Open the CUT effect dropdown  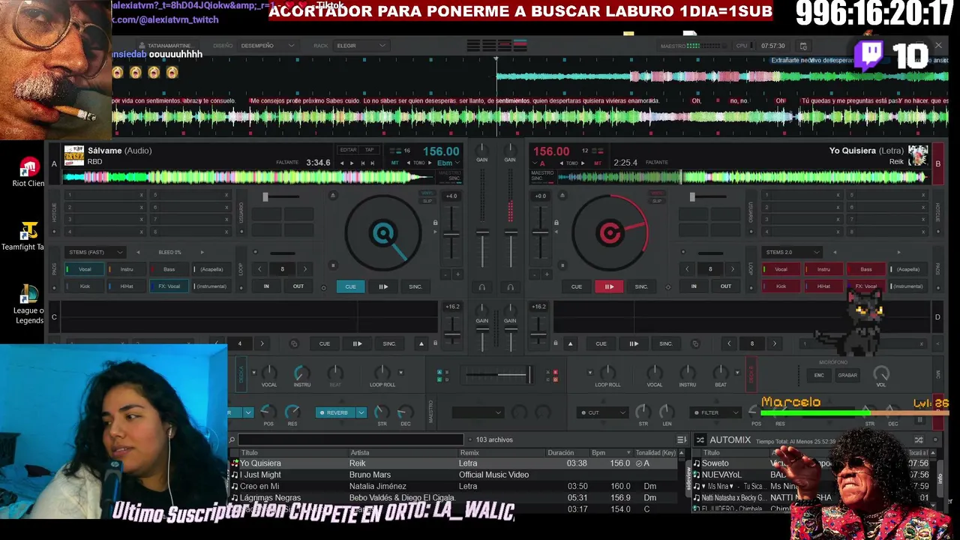coord(602,412)
